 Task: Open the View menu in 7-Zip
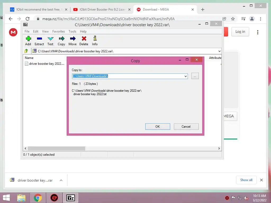click(45, 31)
